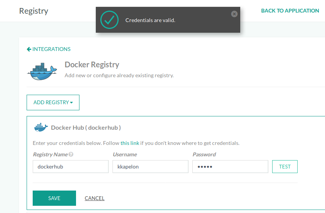Save the registry with SAVE button
Image resolution: width=325 pixels, height=213 pixels.
[54, 198]
